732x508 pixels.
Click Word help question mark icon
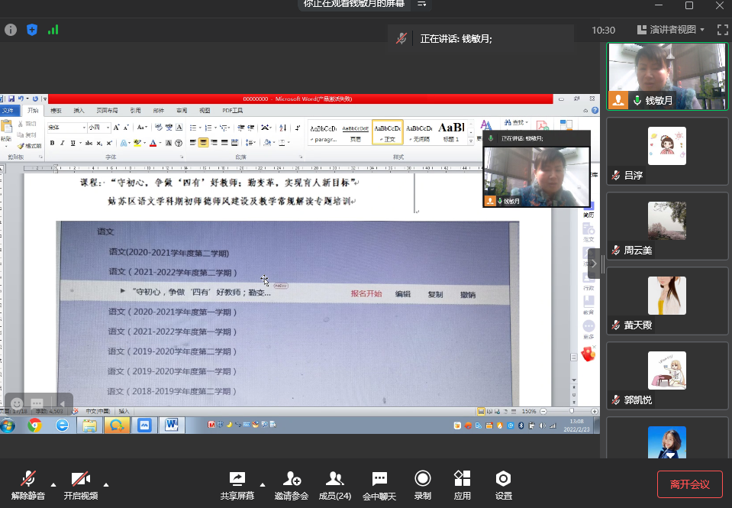click(595, 111)
